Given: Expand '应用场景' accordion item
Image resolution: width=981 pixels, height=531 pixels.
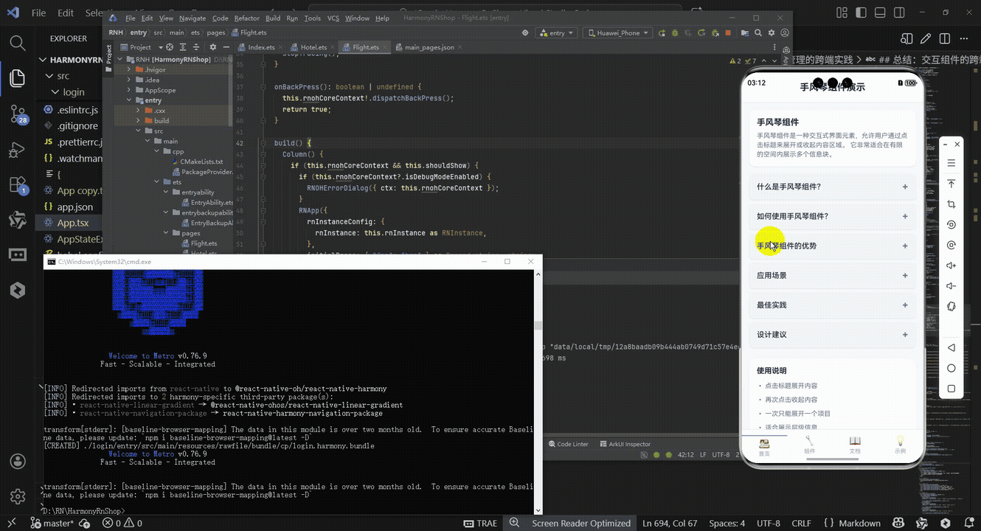Looking at the screenshot, I should coord(832,275).
